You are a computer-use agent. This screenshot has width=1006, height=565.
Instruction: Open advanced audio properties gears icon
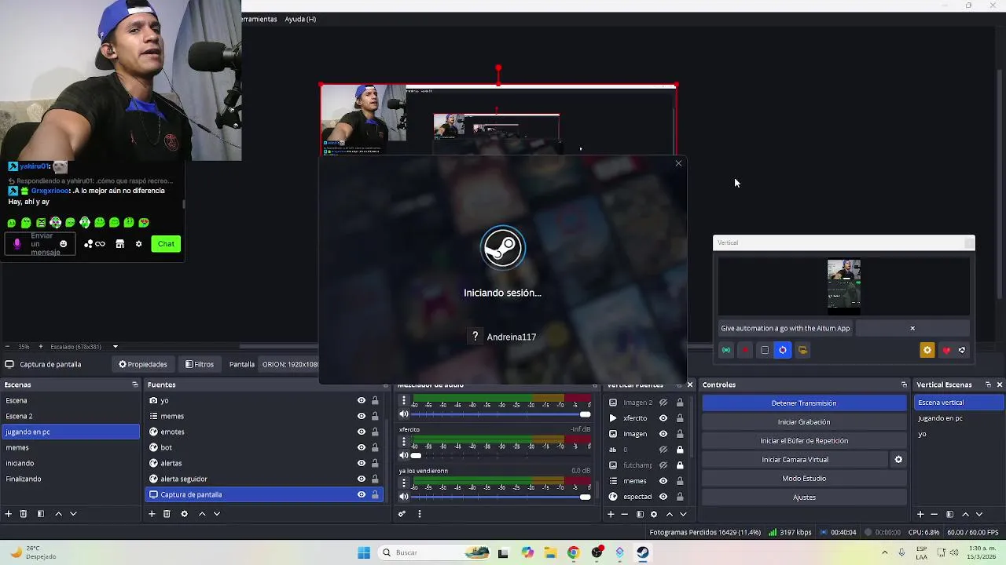tap(402, 514)
